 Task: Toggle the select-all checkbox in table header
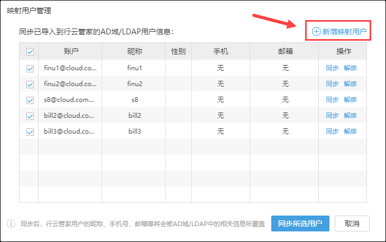coord(30,52)
